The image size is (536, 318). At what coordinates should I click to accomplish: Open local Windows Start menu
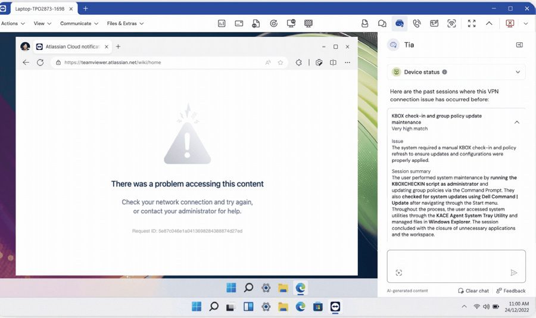tap(197, 306)
